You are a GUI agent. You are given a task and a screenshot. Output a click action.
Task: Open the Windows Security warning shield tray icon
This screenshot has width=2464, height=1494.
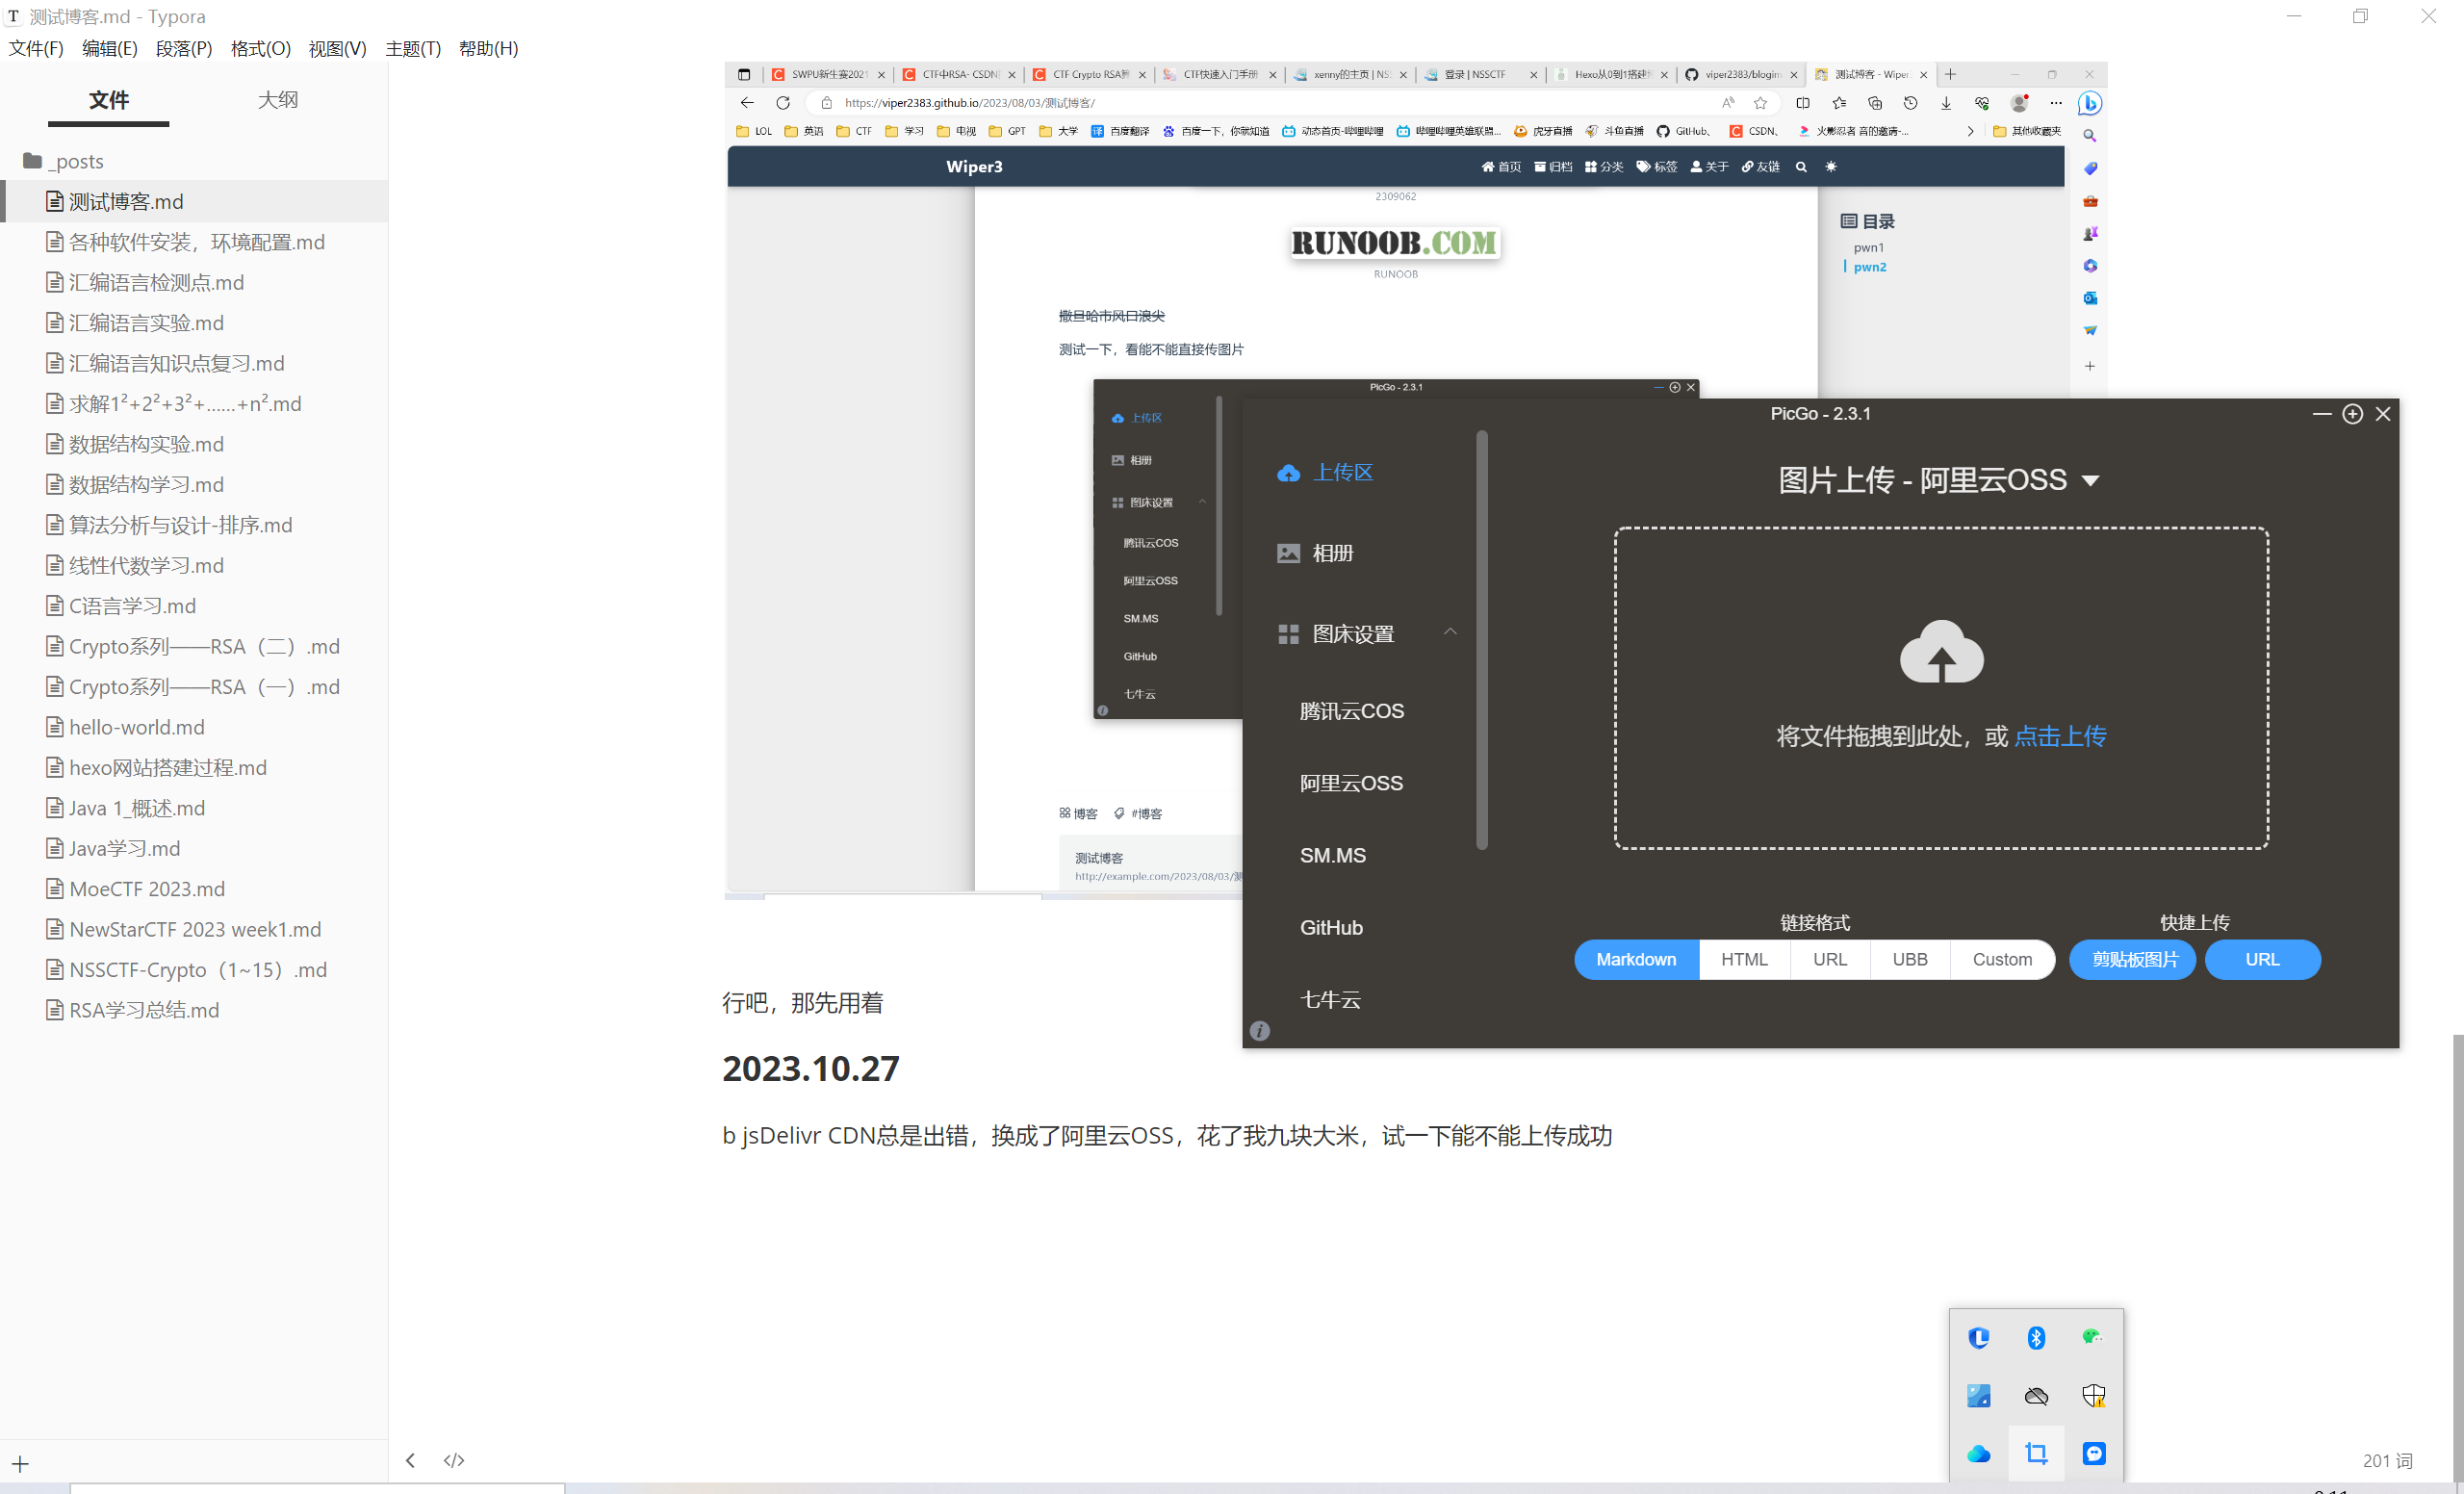[x=2093, y=1395]
